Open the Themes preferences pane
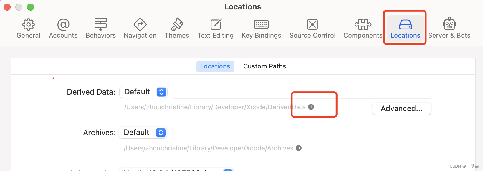 coord(177,28)
